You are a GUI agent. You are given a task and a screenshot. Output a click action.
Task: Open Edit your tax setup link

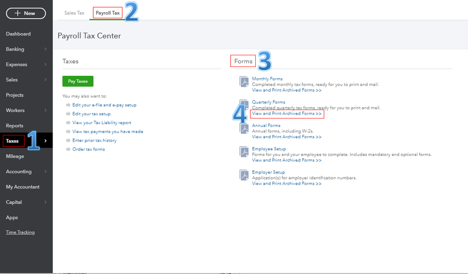pos(91,114)
